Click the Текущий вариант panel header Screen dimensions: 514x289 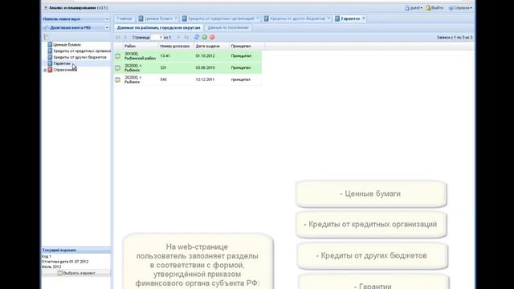pos(76,250)
